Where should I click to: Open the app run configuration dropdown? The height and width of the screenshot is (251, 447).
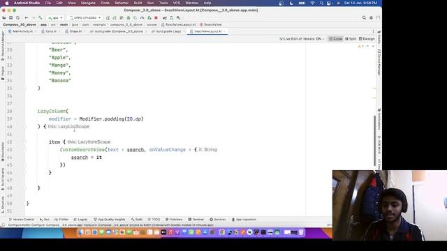(x=55, y=17)
